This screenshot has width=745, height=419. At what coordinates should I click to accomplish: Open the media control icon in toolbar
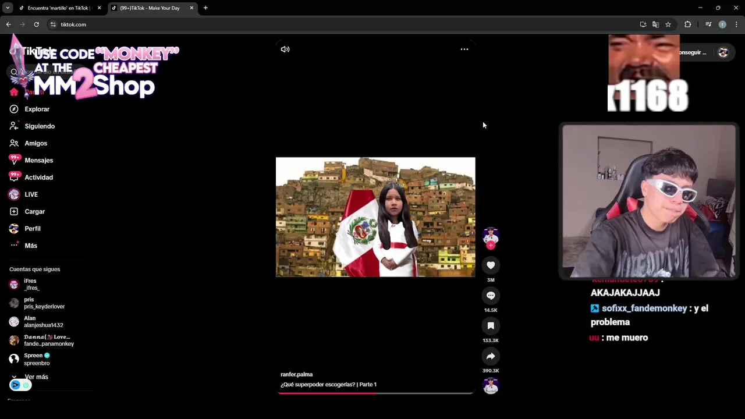708,24
